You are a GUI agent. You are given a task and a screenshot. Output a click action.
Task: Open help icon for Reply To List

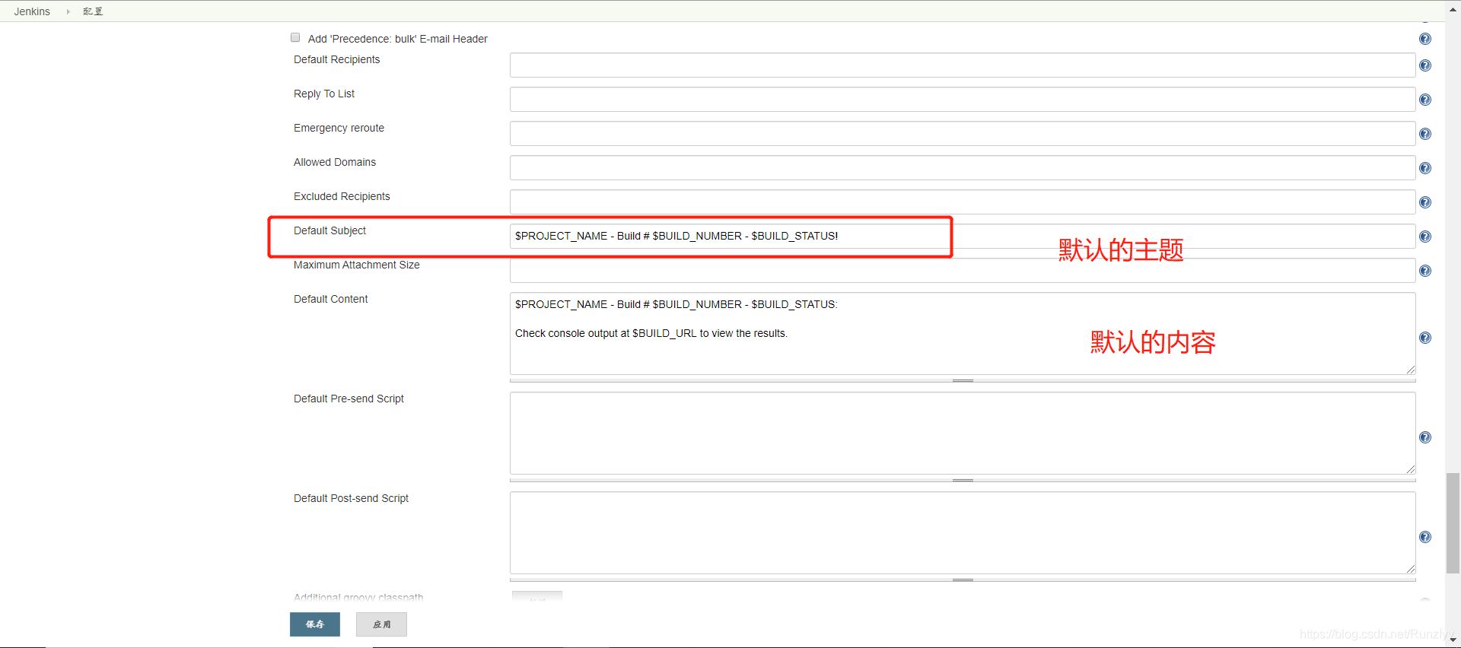(1425, 100)
